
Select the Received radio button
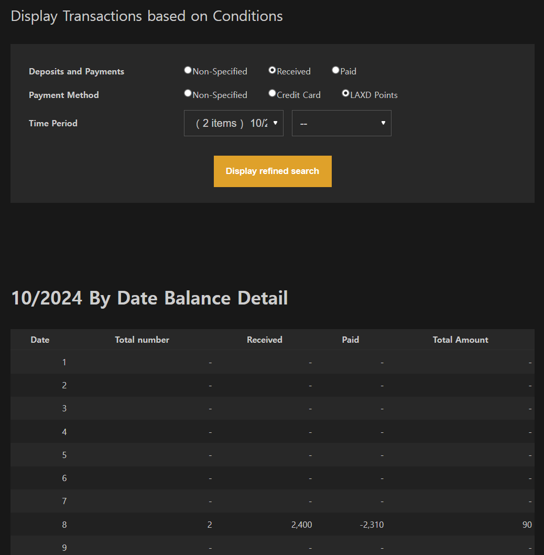pos(272,70)
